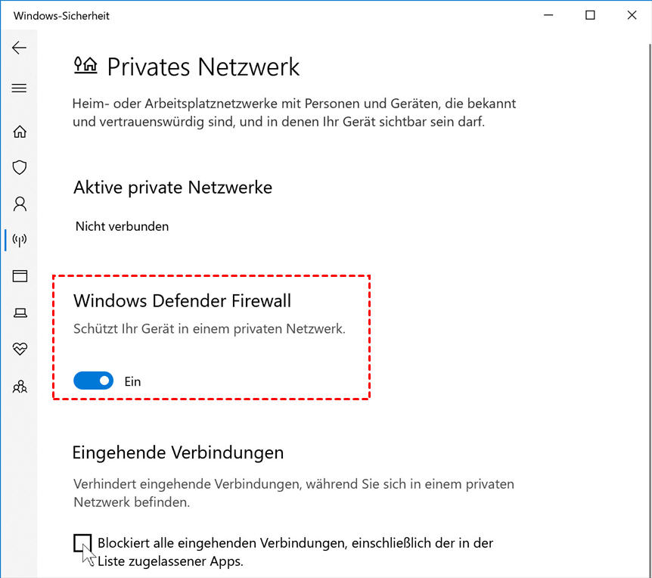The image size is (652, 578).
Task: Click the 'Nicht verbunden' network status text
Action: [122, 226]
